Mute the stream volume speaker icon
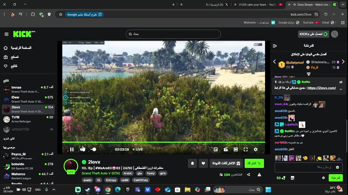 [x=82, y=149]
